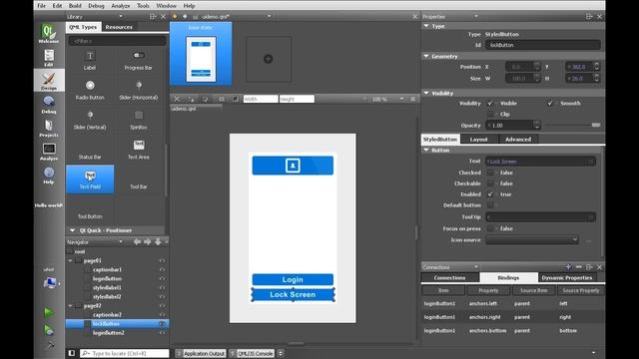Open Debug mode in sidebar
This screenshot has width=639, height=359.
coord(49,105)
